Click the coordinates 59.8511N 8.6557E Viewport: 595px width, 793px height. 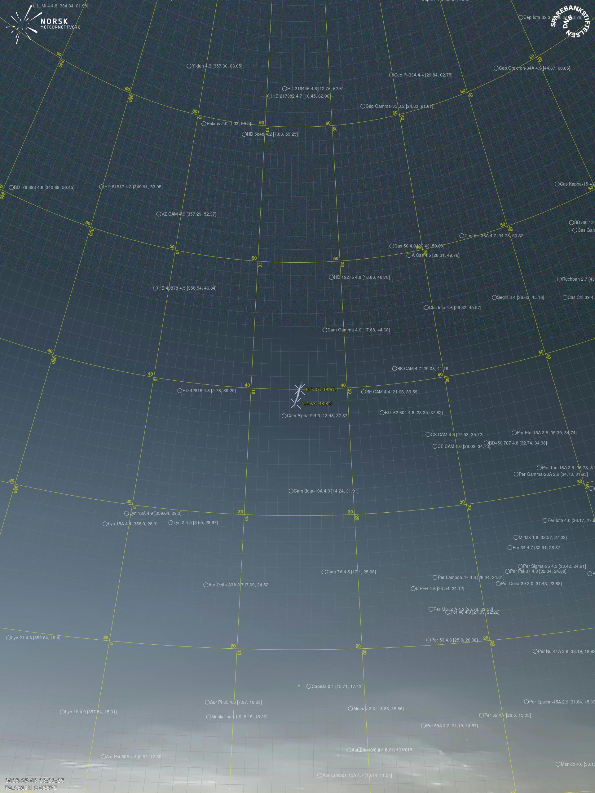[x=31, y=788]
